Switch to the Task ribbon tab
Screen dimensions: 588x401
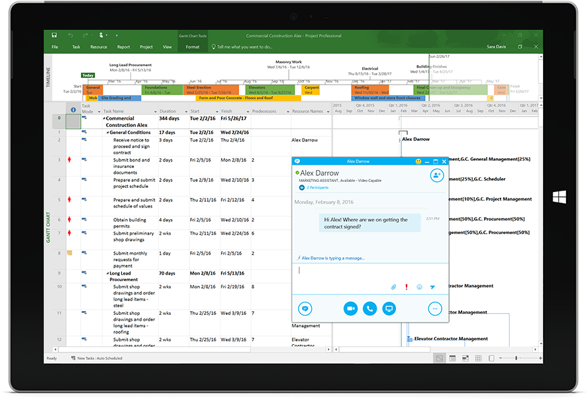tap(76, 47)
